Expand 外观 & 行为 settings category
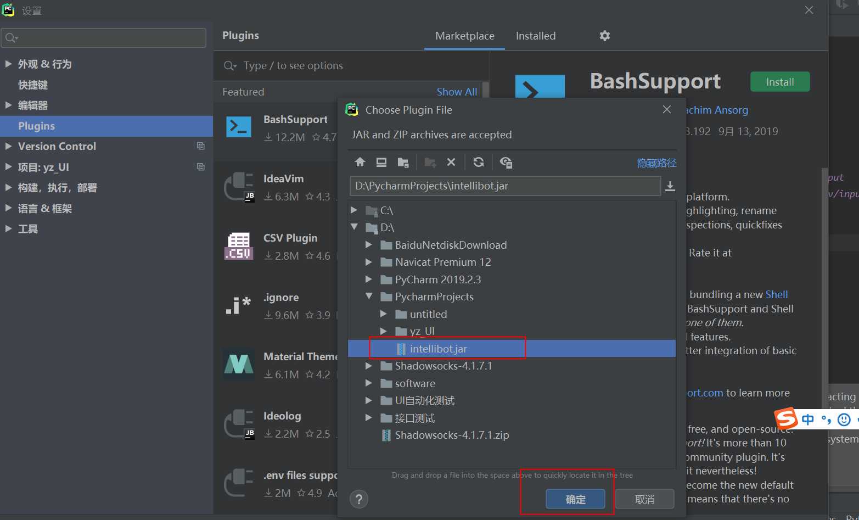 [8, 64]
